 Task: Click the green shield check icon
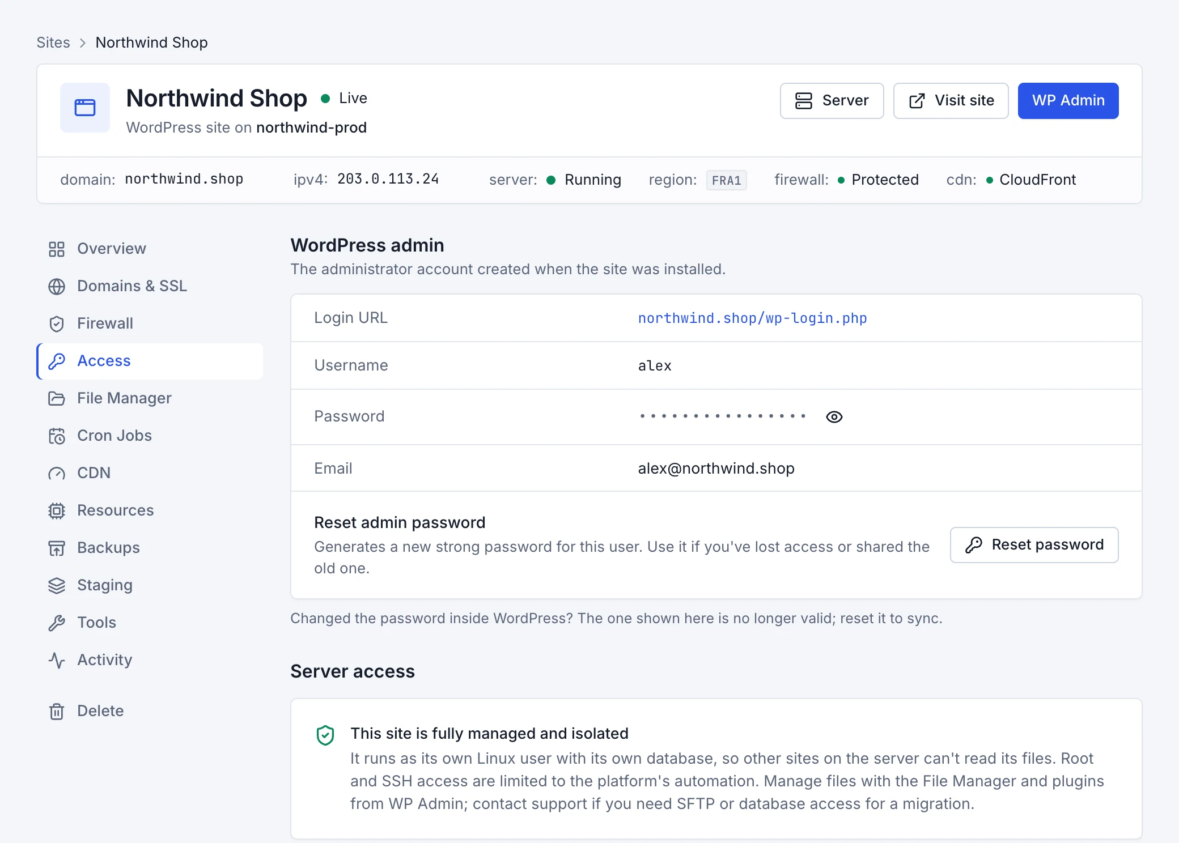tap(325, 735)
